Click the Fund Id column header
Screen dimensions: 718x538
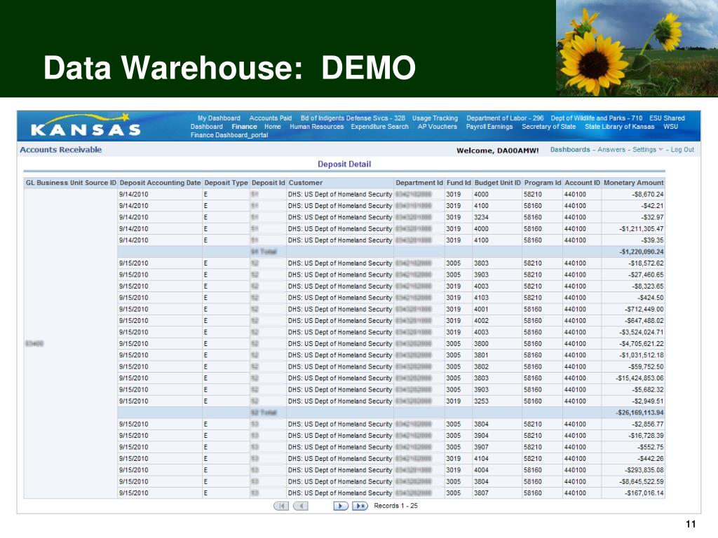click(459, 183)
